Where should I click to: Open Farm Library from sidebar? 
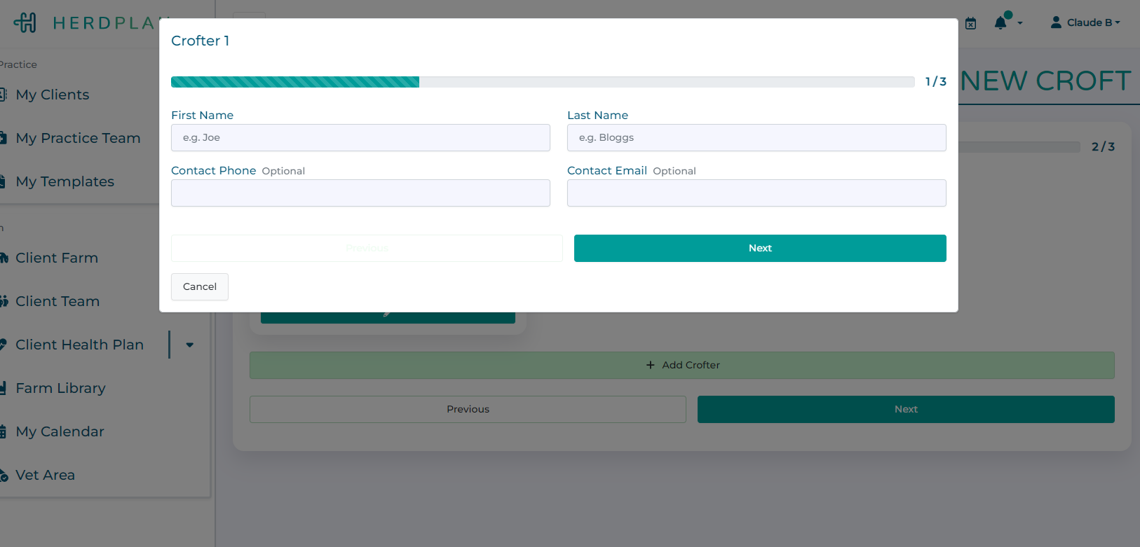(60, 388)
